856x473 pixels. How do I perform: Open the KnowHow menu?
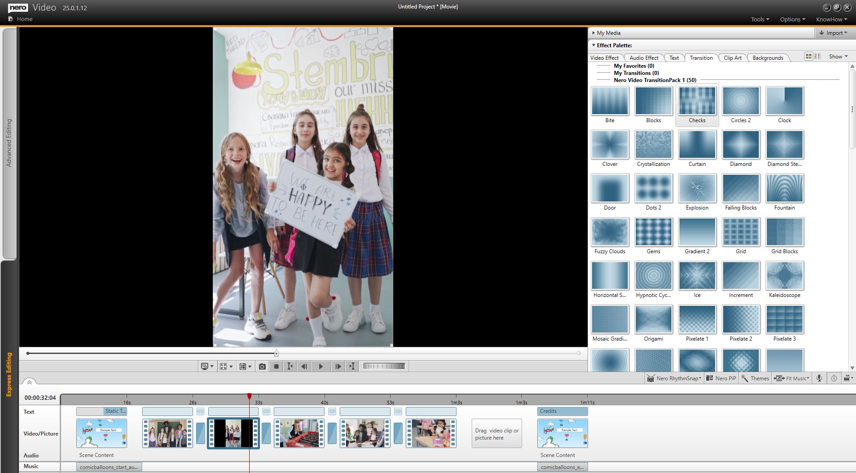coord(832,19)
